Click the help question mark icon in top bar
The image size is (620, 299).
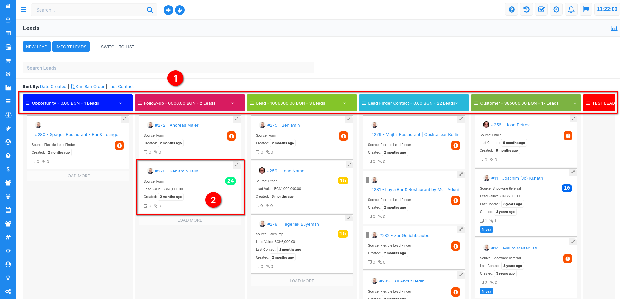[x=511, y=10]
